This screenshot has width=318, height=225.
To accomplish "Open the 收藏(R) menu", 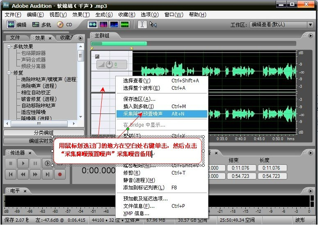I will point(126,15).
